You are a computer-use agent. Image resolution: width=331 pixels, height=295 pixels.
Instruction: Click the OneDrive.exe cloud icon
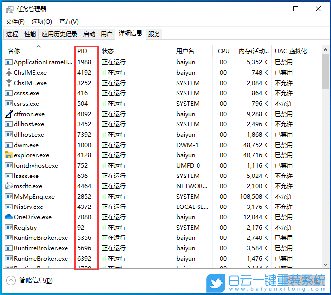[x=9, y=217]
